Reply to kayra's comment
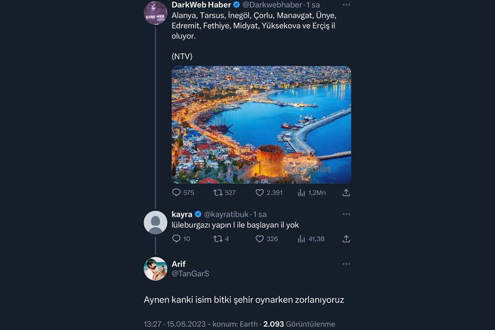Viewport: 495px width, 330px height. click(176, 239)
